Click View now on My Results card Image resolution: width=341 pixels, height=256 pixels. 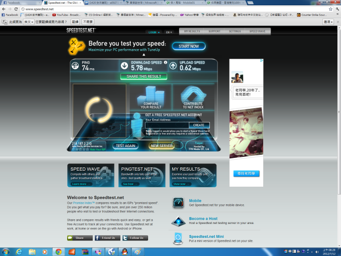[181, 184]
